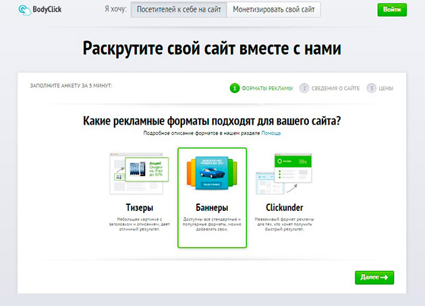Click 'Заполните анкету за 5 минут' label
This screenshot has height=306, width=425.
pos(71,86)
